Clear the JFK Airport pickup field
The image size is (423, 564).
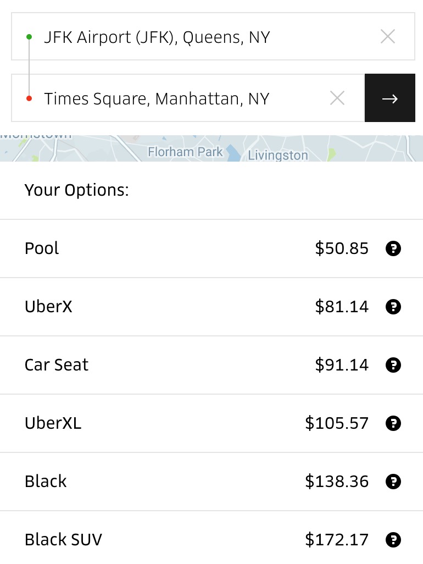[388, 37]
